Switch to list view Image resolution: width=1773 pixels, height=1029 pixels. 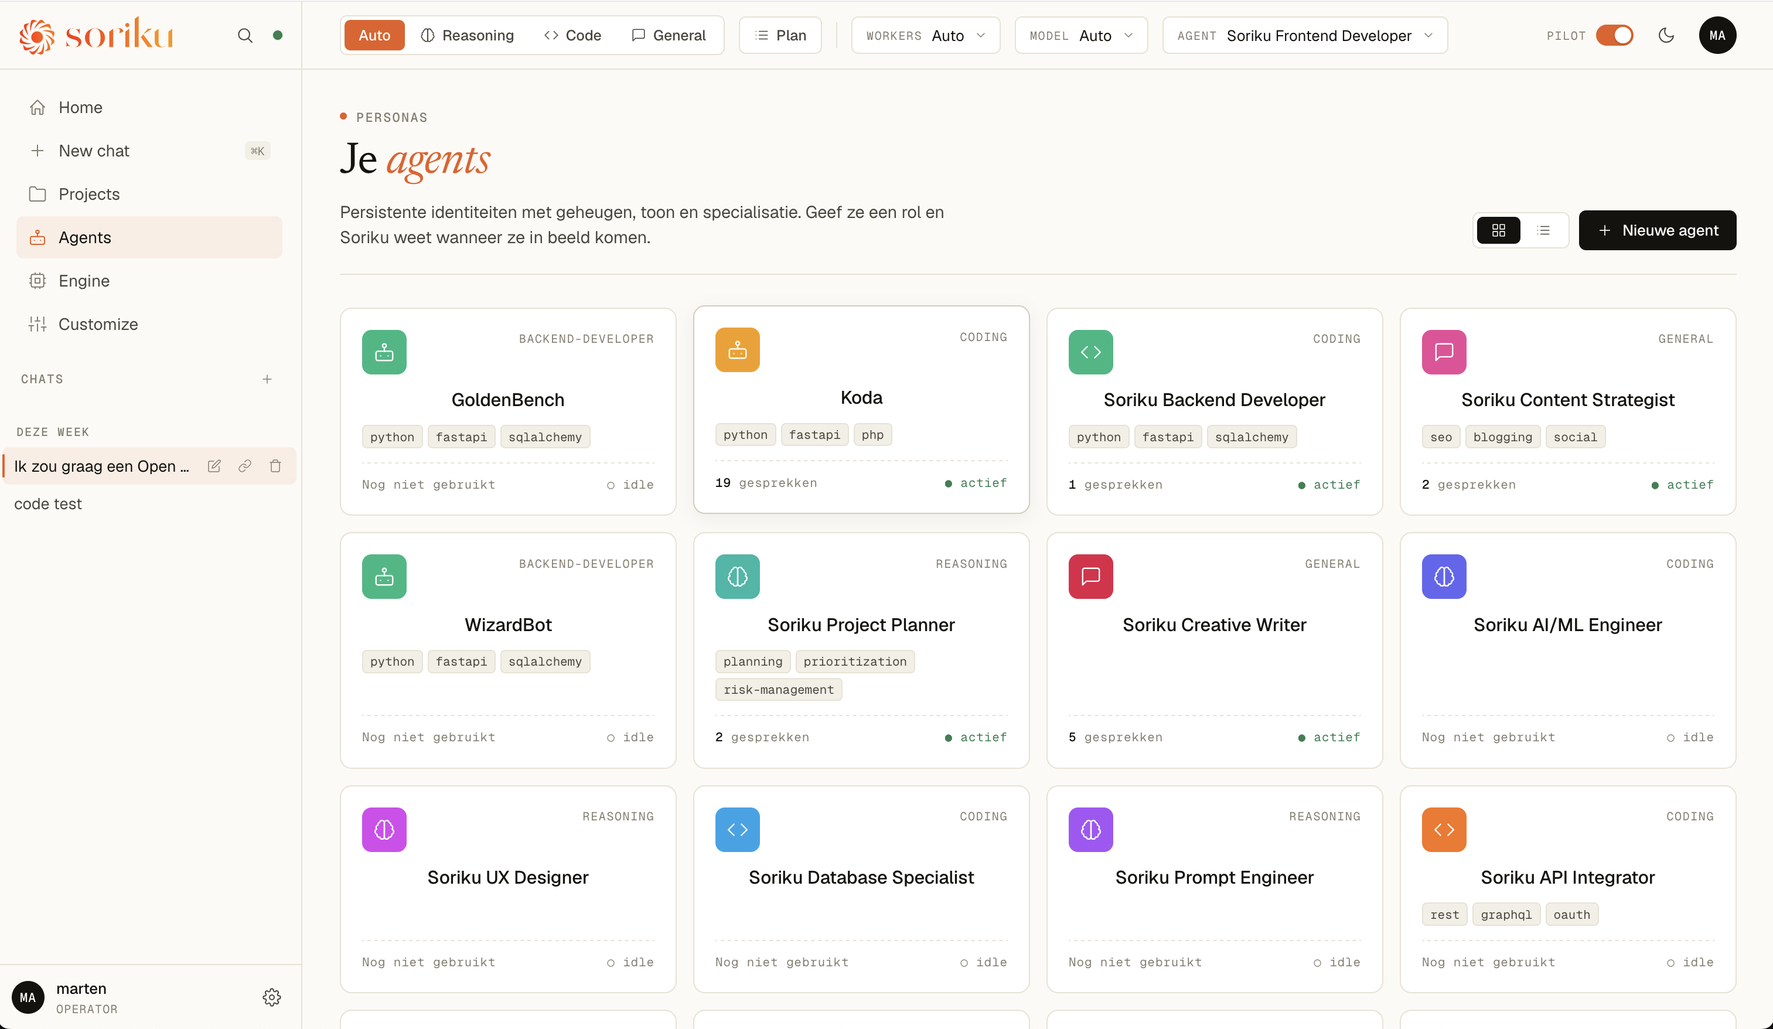pyautogui.click(x=1544, y=230)
